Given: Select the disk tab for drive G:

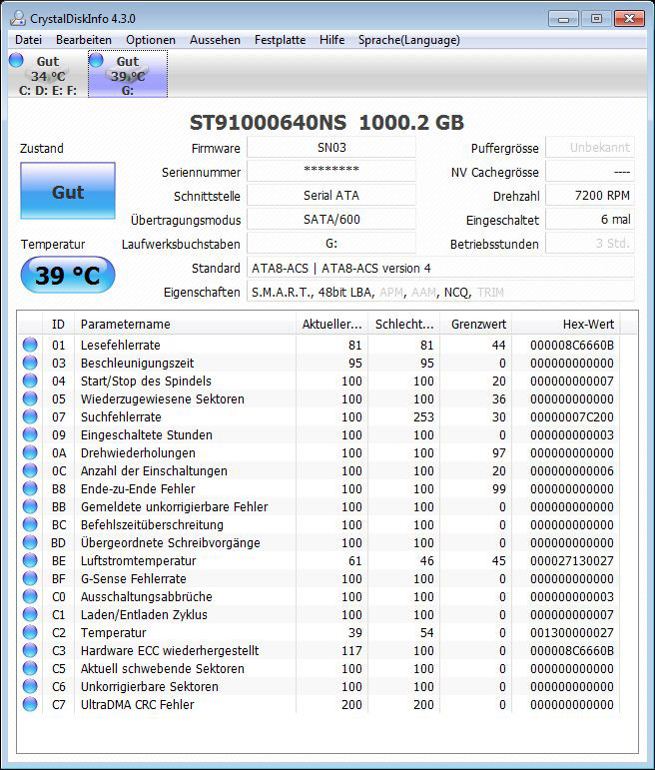Looking at the screenshot, I should [128, 74].
